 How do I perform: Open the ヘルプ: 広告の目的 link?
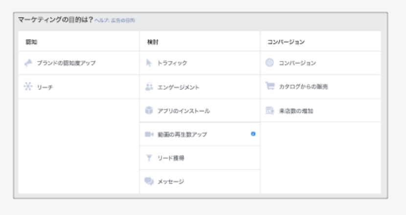115,21
